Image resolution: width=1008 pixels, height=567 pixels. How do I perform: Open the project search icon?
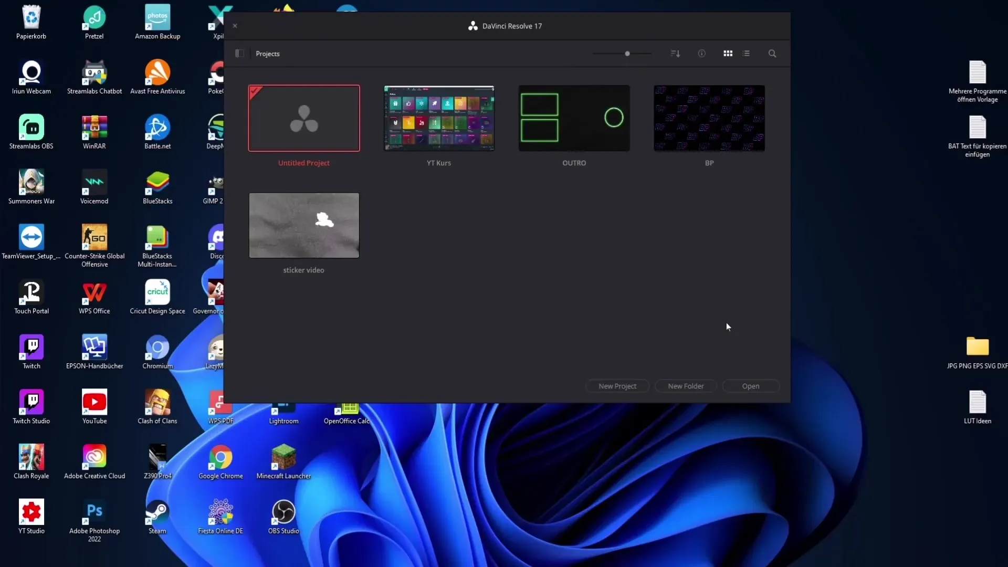(x=772, y=54)
